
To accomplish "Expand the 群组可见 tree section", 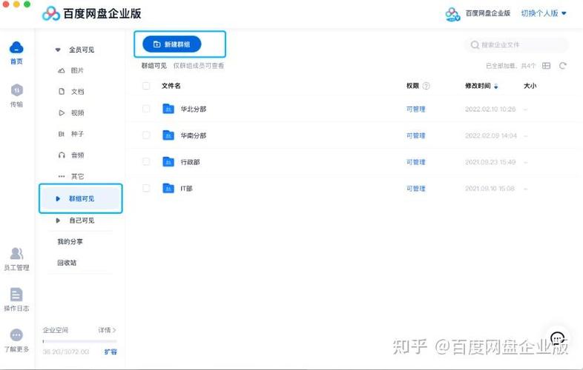I will (58, 199).
